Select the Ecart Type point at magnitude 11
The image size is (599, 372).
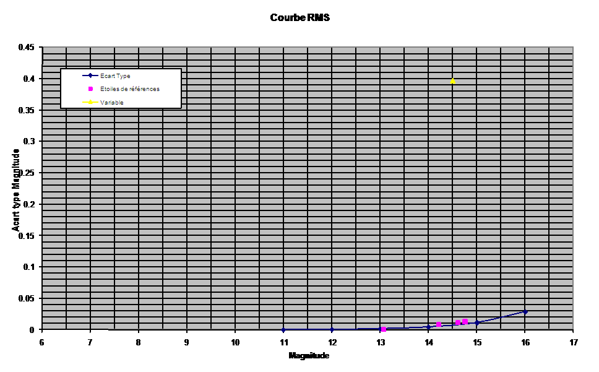[283, 329]
